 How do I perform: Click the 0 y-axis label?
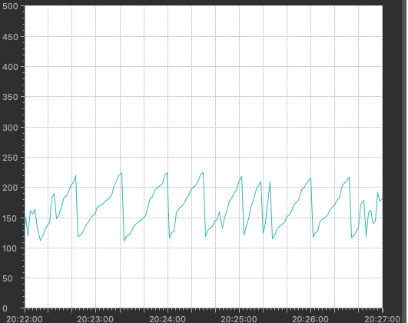pos(5,308)
